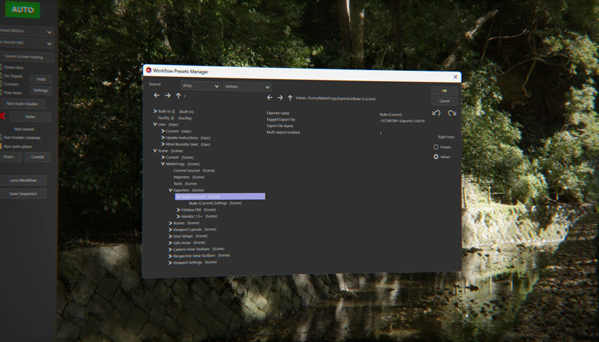The width and height of the screenshot is (599, 342).
Task: Open Lens Workflow
Action: 23,180
